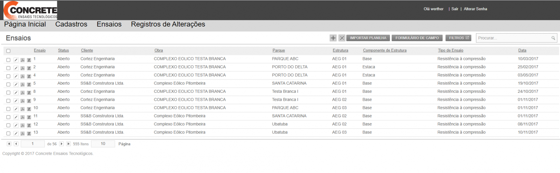Image resolution: width=560 pixels, height=173 pixels.
Task: Add a new ensaio with plus icon
Action: point(333,38)
